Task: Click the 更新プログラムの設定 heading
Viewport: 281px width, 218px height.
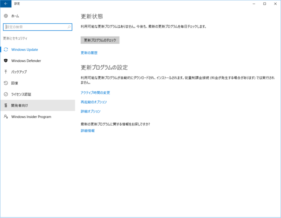Action: [104, 67]
